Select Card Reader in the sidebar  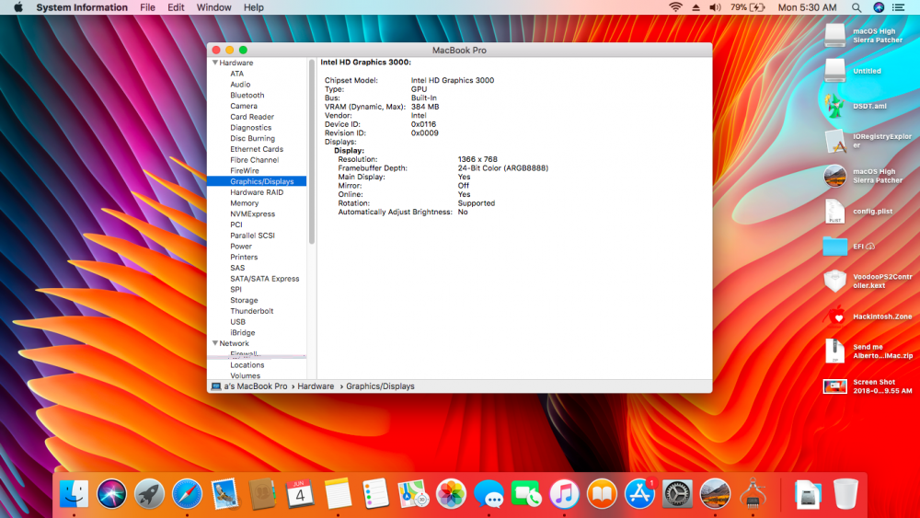(252, 117)
